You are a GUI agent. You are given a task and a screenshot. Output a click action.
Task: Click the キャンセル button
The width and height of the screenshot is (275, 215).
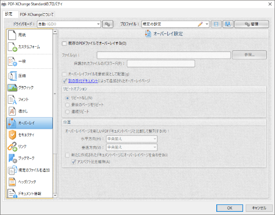259,208
